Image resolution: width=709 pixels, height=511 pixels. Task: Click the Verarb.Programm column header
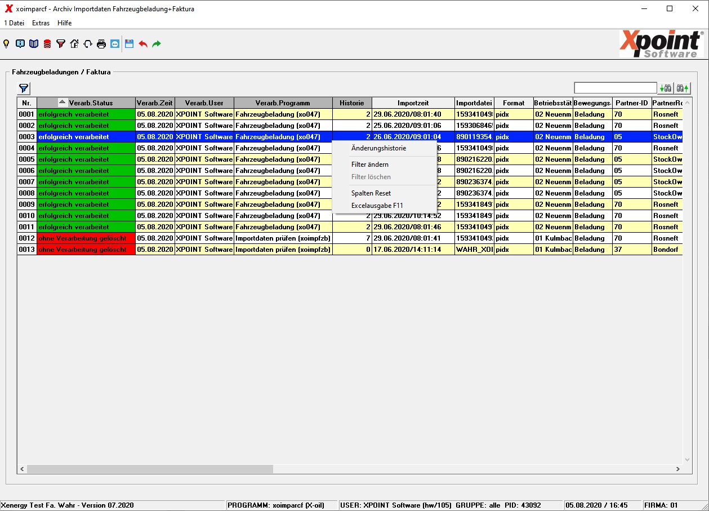283,103
